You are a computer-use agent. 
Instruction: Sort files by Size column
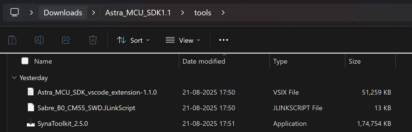coord(355,61)
